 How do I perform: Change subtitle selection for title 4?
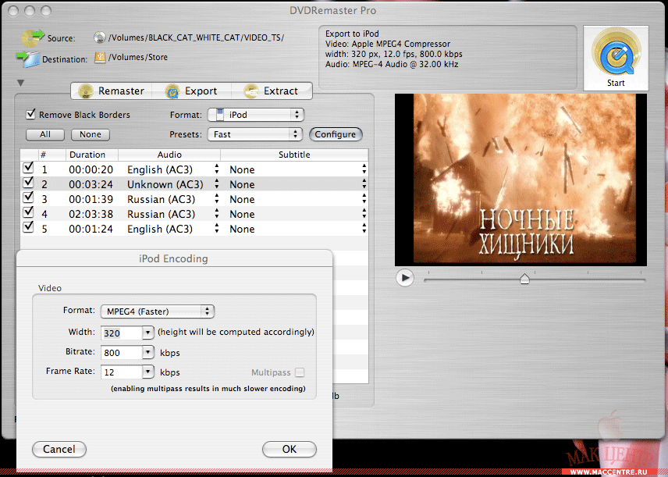coord(364,214)
